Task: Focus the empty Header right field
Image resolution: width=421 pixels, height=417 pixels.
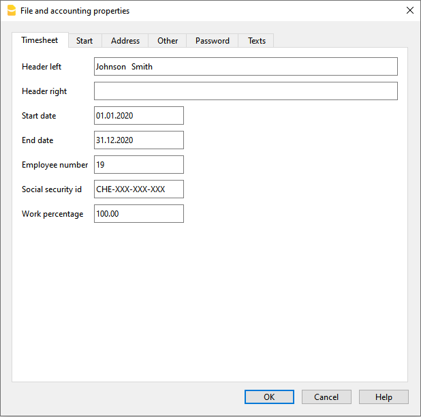Action: (x=246, y=91)
